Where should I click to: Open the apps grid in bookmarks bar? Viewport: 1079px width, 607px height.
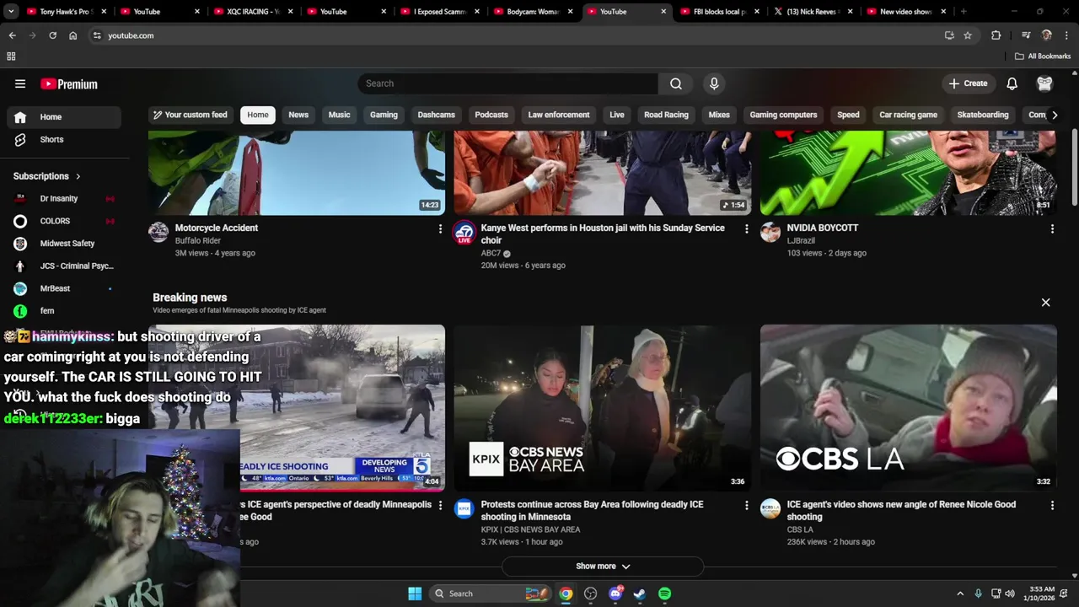(11, 56)
